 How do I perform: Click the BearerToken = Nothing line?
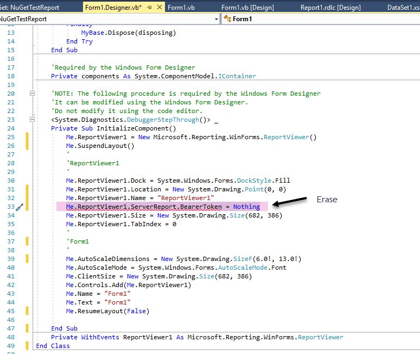point(163,207)
